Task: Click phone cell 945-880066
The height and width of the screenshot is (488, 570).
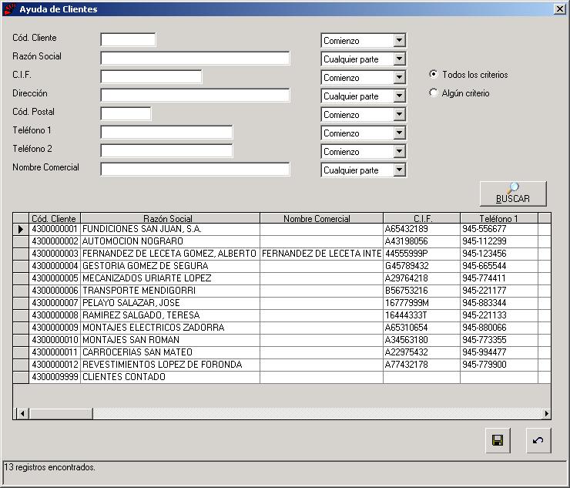Action: [x=499, y=328]
